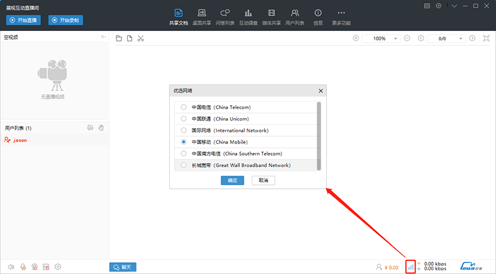
Task: Switch to the 互动调查 survey tab
Action: click(249, 16)
